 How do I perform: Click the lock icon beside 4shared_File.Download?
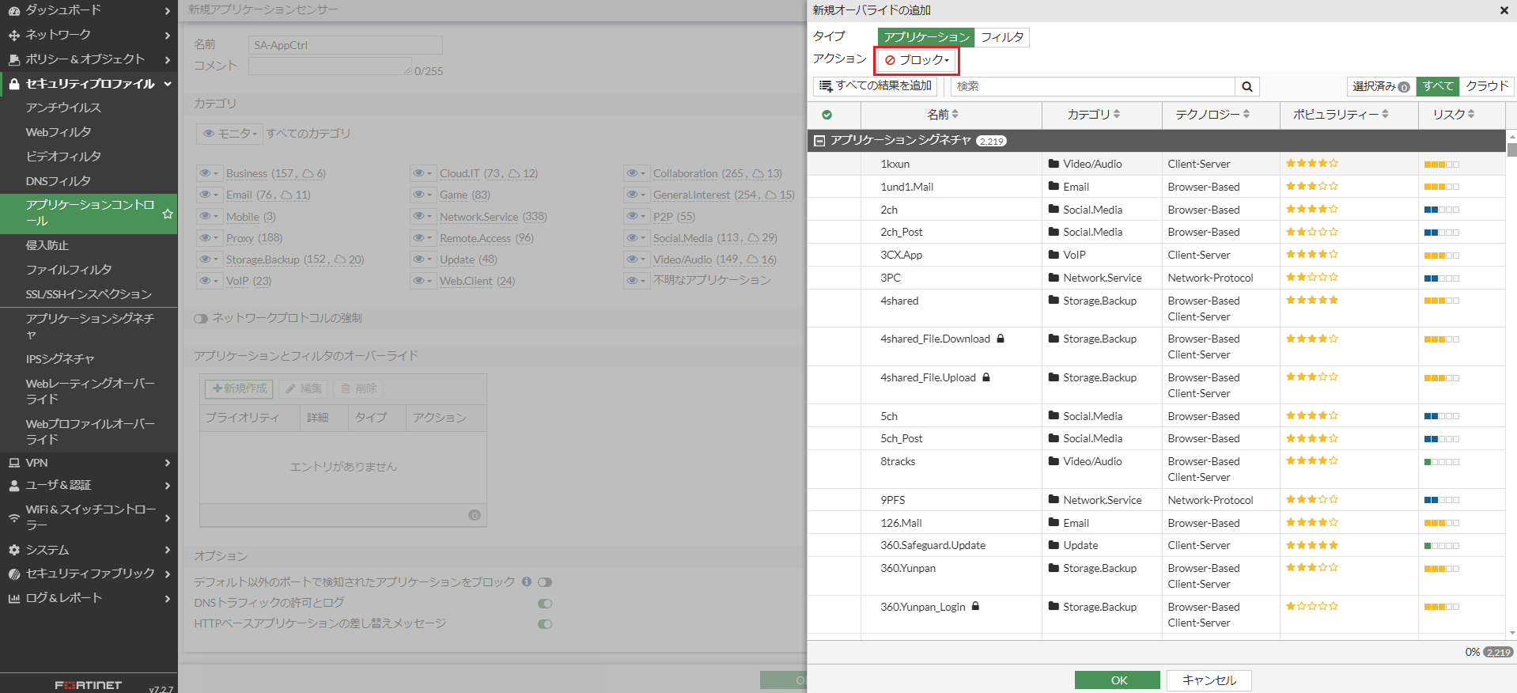[1001, 339]
